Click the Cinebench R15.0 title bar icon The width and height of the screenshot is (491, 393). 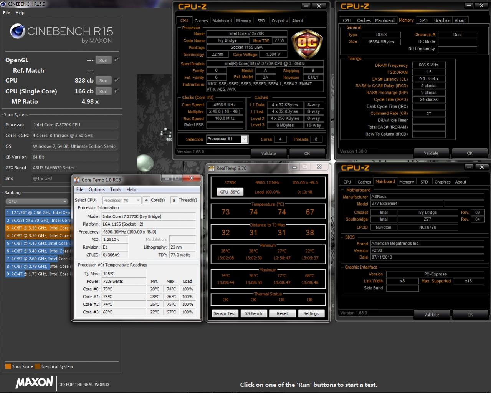[x=3, y=4]
